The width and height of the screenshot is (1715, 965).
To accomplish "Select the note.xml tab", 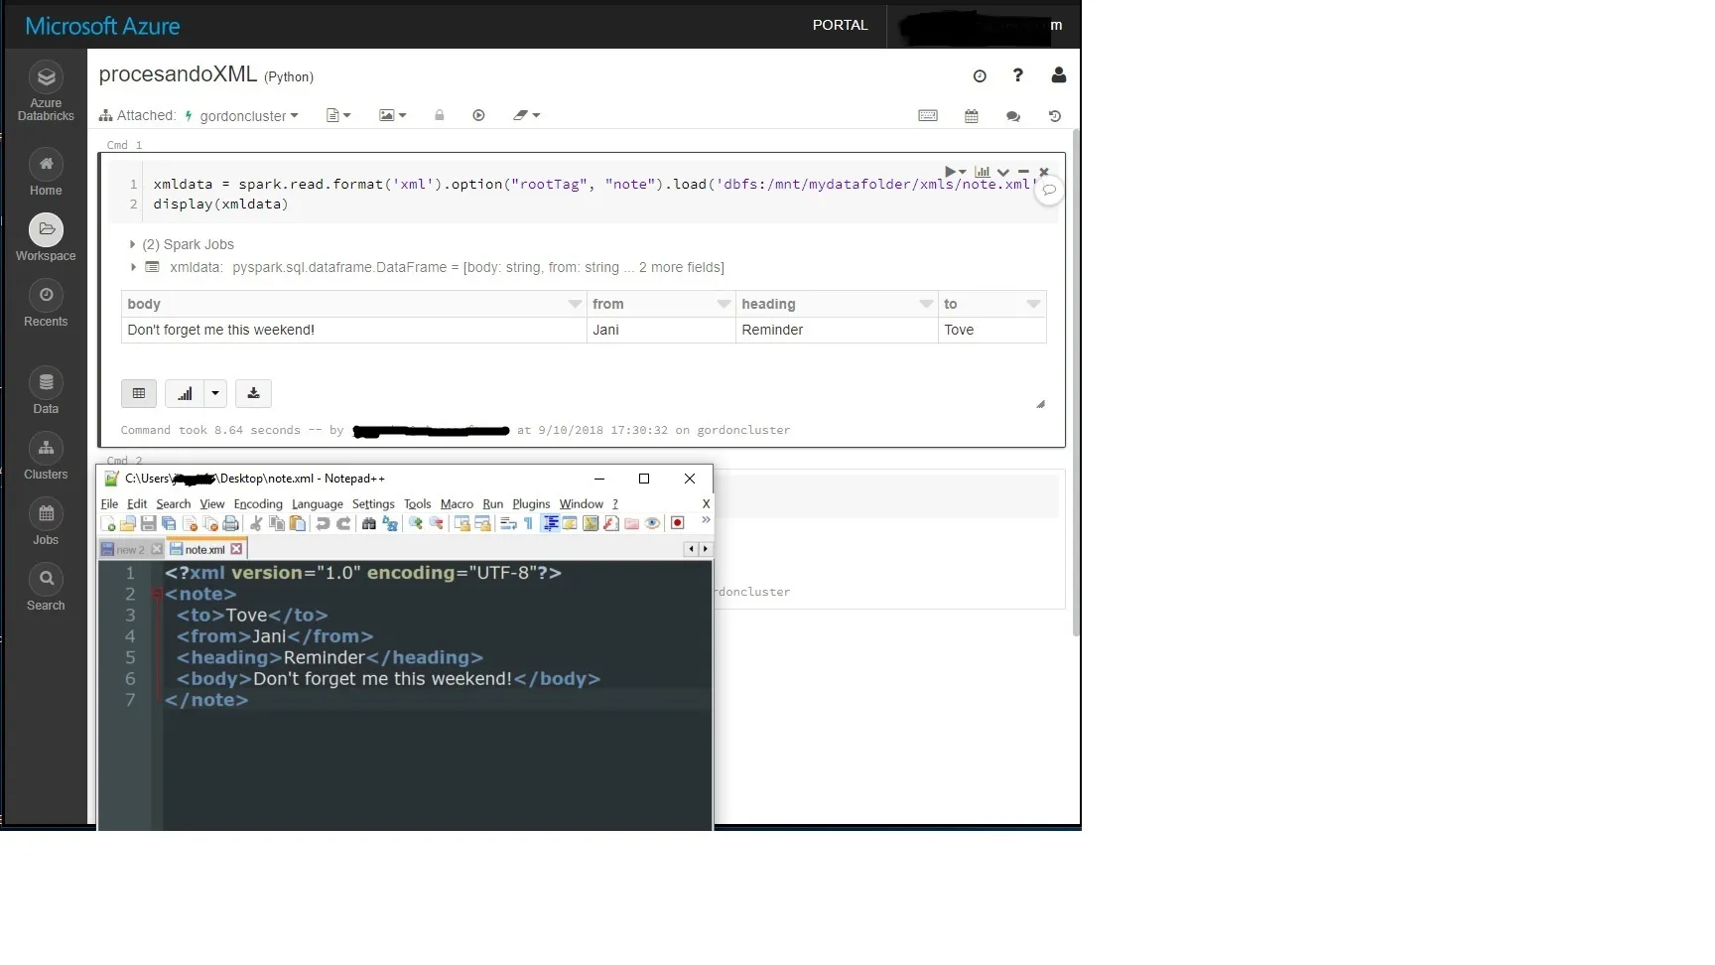I will [x=204, y=549].
